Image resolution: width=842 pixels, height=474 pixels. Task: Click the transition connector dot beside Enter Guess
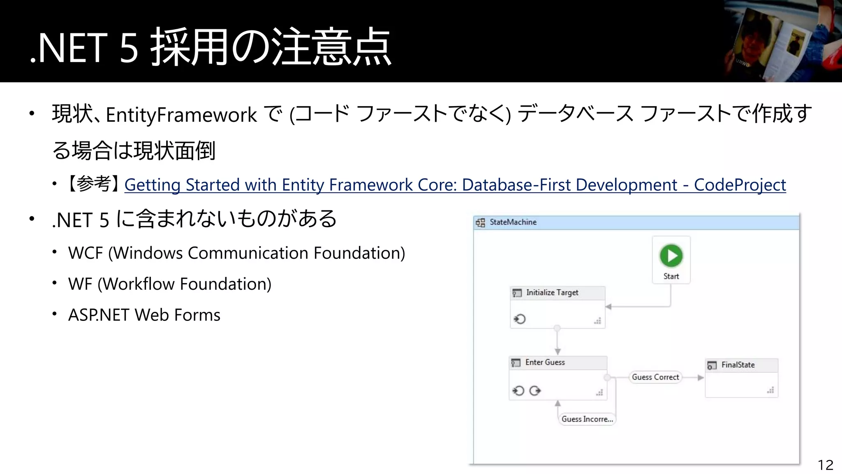[x=607, y=378]
